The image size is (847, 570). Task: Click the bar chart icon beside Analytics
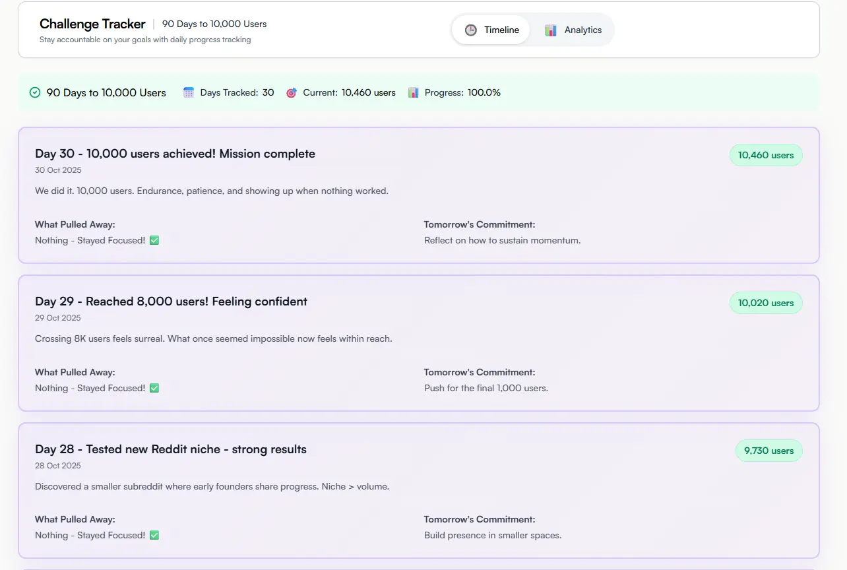click(x=551, y=30)
